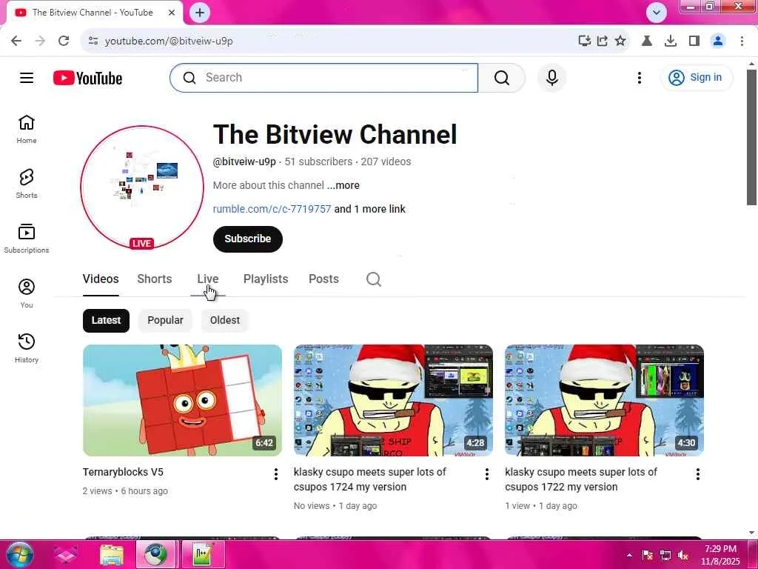Show hidden system tray icons arrow
The image size is (758, 569).
pyautogui.click(x=629, y=555)
